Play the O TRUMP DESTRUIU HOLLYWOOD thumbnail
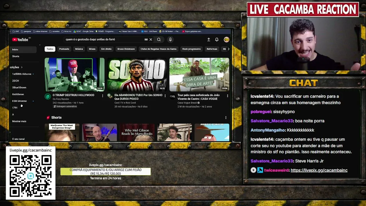This screenshot has width=366, height=206. 75,75
